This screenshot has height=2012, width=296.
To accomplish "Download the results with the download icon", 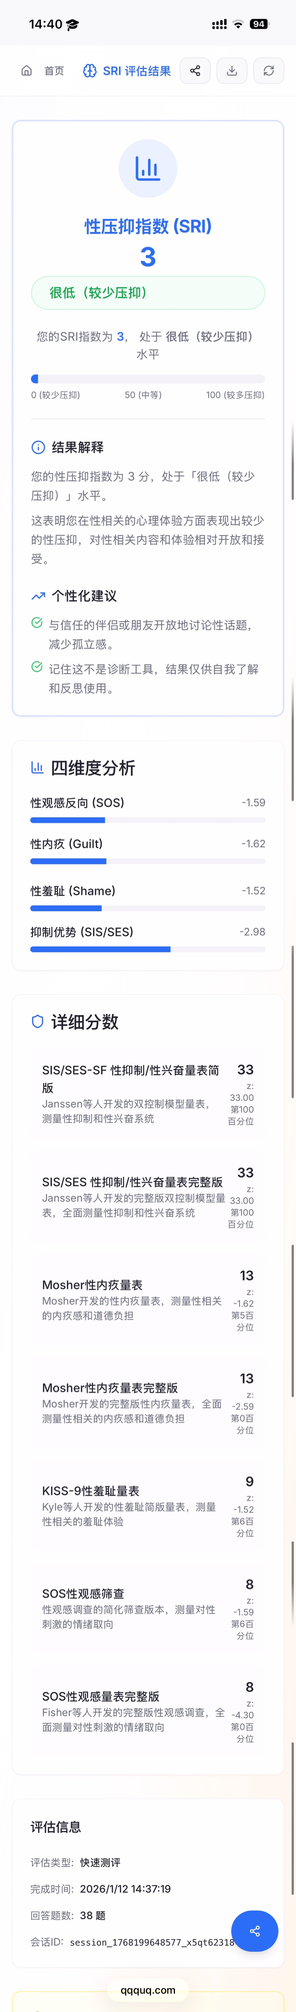I will point(232,70).
